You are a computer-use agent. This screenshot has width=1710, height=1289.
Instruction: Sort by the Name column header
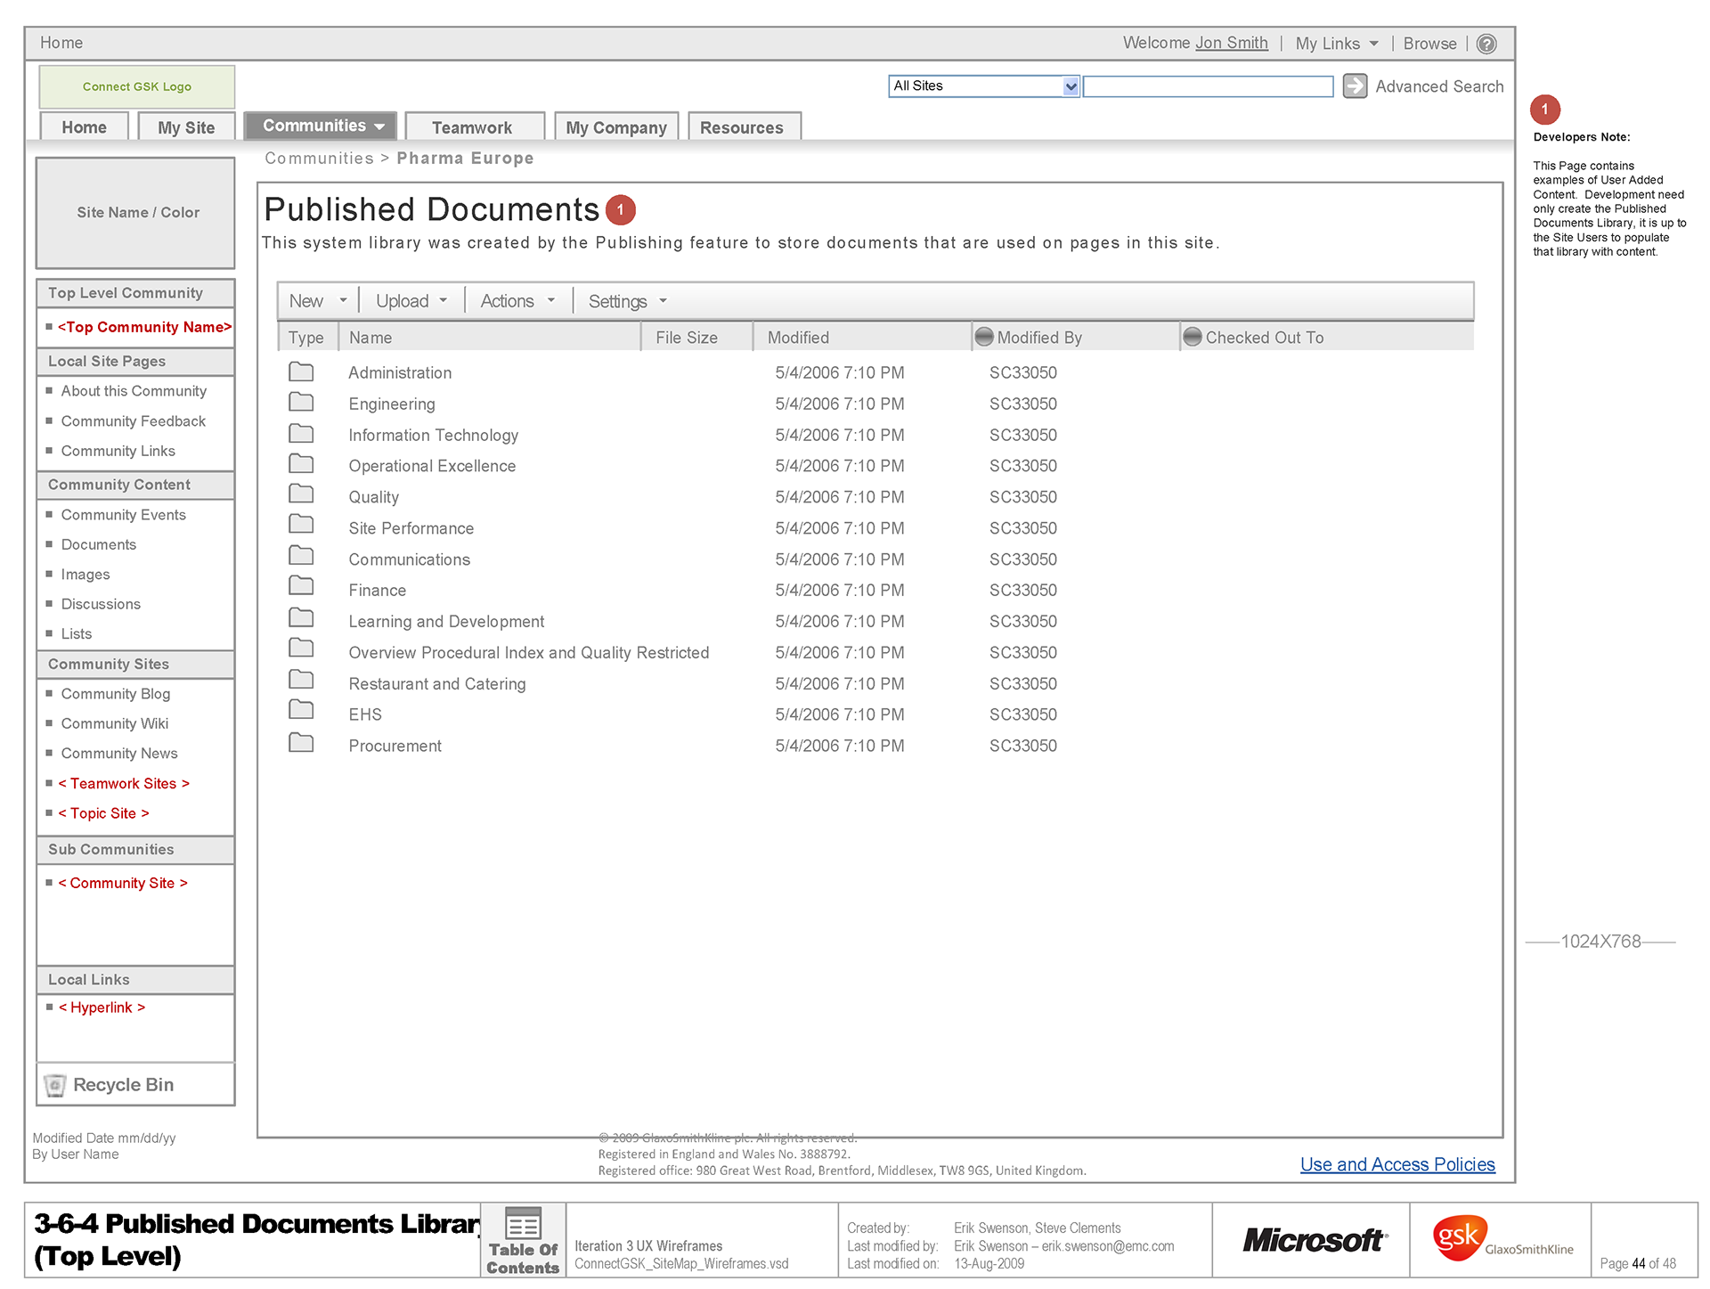coord(370,338)
